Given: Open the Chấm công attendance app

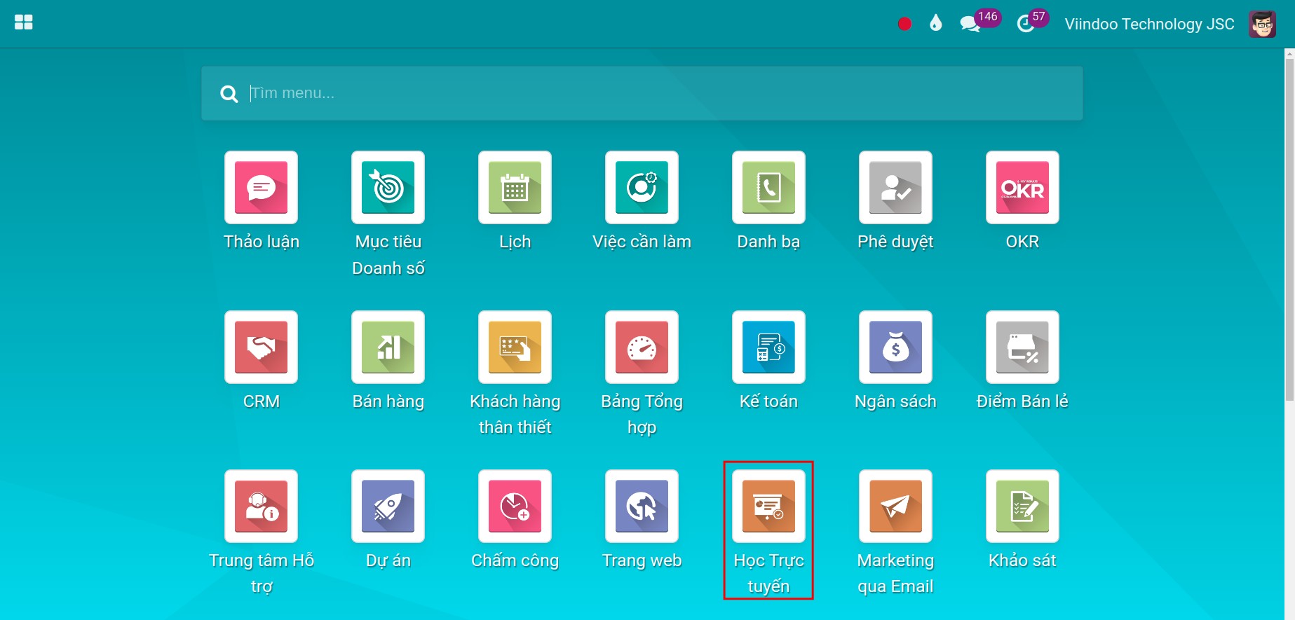Looking at the screenshot, I should [x=515, y=506].
